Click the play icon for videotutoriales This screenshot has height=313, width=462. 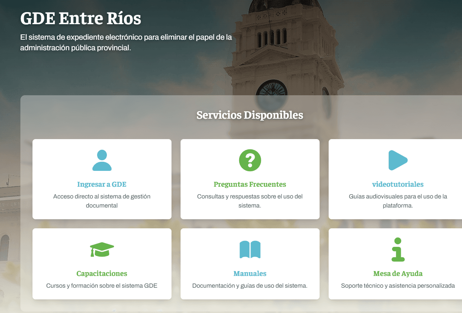[x=398, y=160]
